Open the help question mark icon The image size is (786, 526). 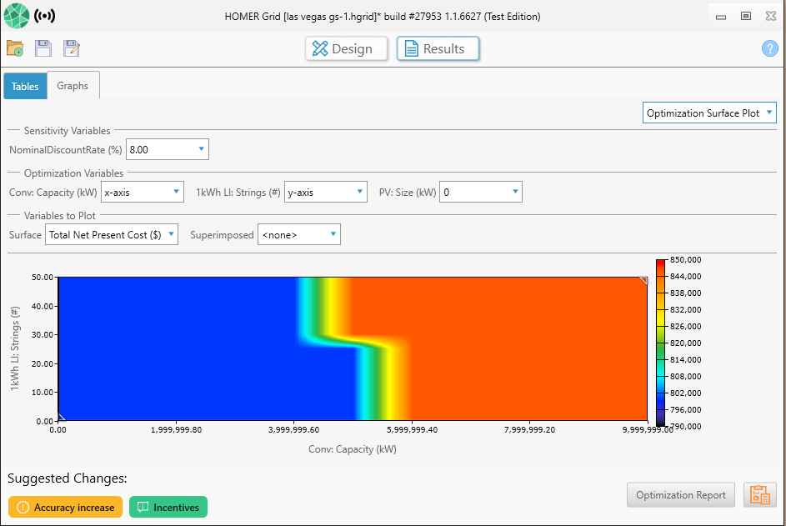pyautogui.click(x=768, y=48)
